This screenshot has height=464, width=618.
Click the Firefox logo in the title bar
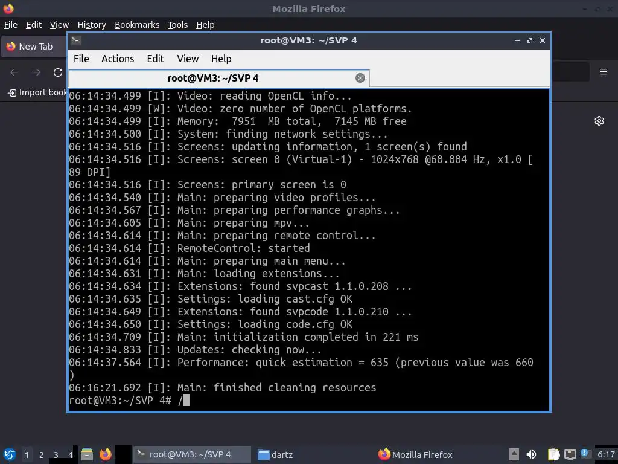tap(8, 8)
